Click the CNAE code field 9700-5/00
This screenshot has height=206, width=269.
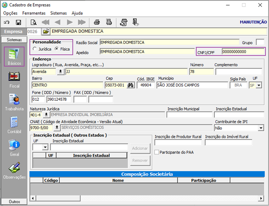coord(41,128)
